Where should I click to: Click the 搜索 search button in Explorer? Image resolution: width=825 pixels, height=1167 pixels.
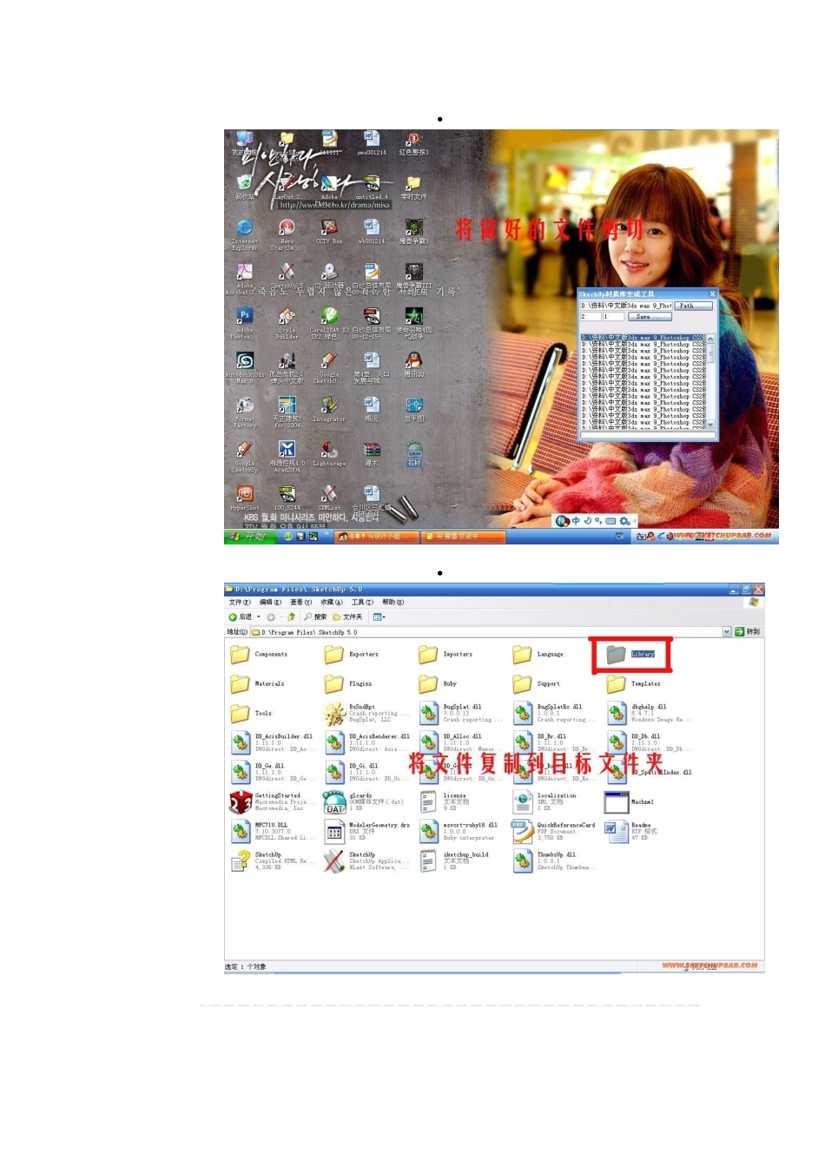tap(315, 617)
